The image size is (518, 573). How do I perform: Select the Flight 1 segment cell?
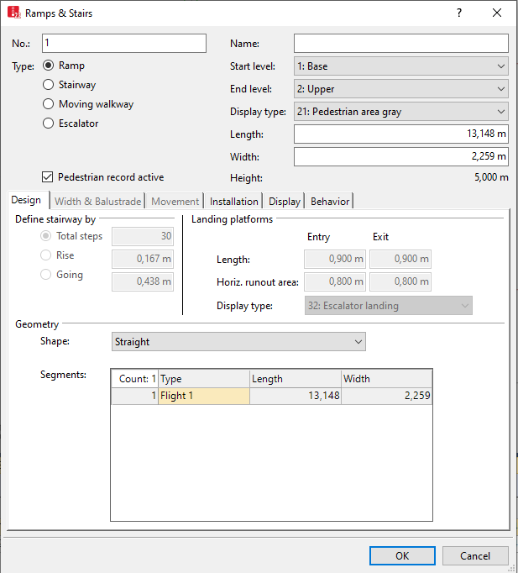click(203, 396)
